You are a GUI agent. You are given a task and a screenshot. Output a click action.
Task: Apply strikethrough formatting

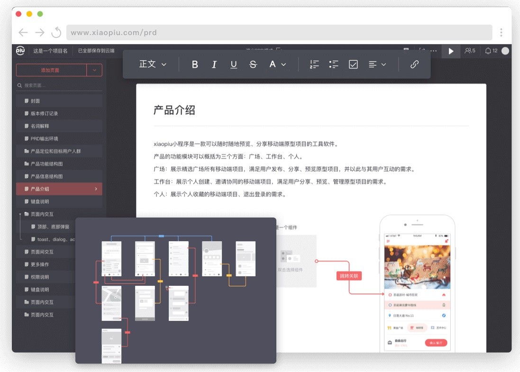click(253, 64)
